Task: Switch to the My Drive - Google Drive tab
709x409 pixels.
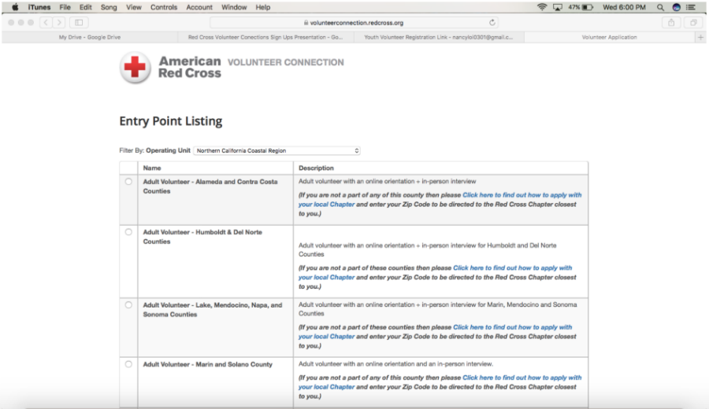Action: [x=90, y=37]
